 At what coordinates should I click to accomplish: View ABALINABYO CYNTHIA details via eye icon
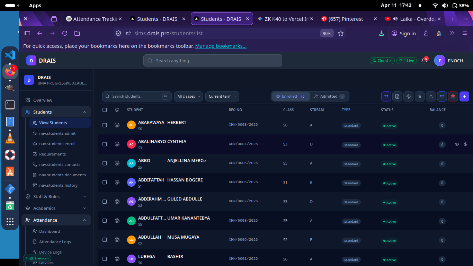457,144
